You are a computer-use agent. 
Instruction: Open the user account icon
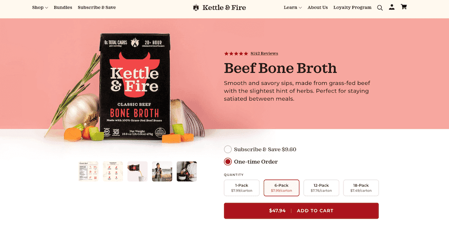tap(392, 7)
